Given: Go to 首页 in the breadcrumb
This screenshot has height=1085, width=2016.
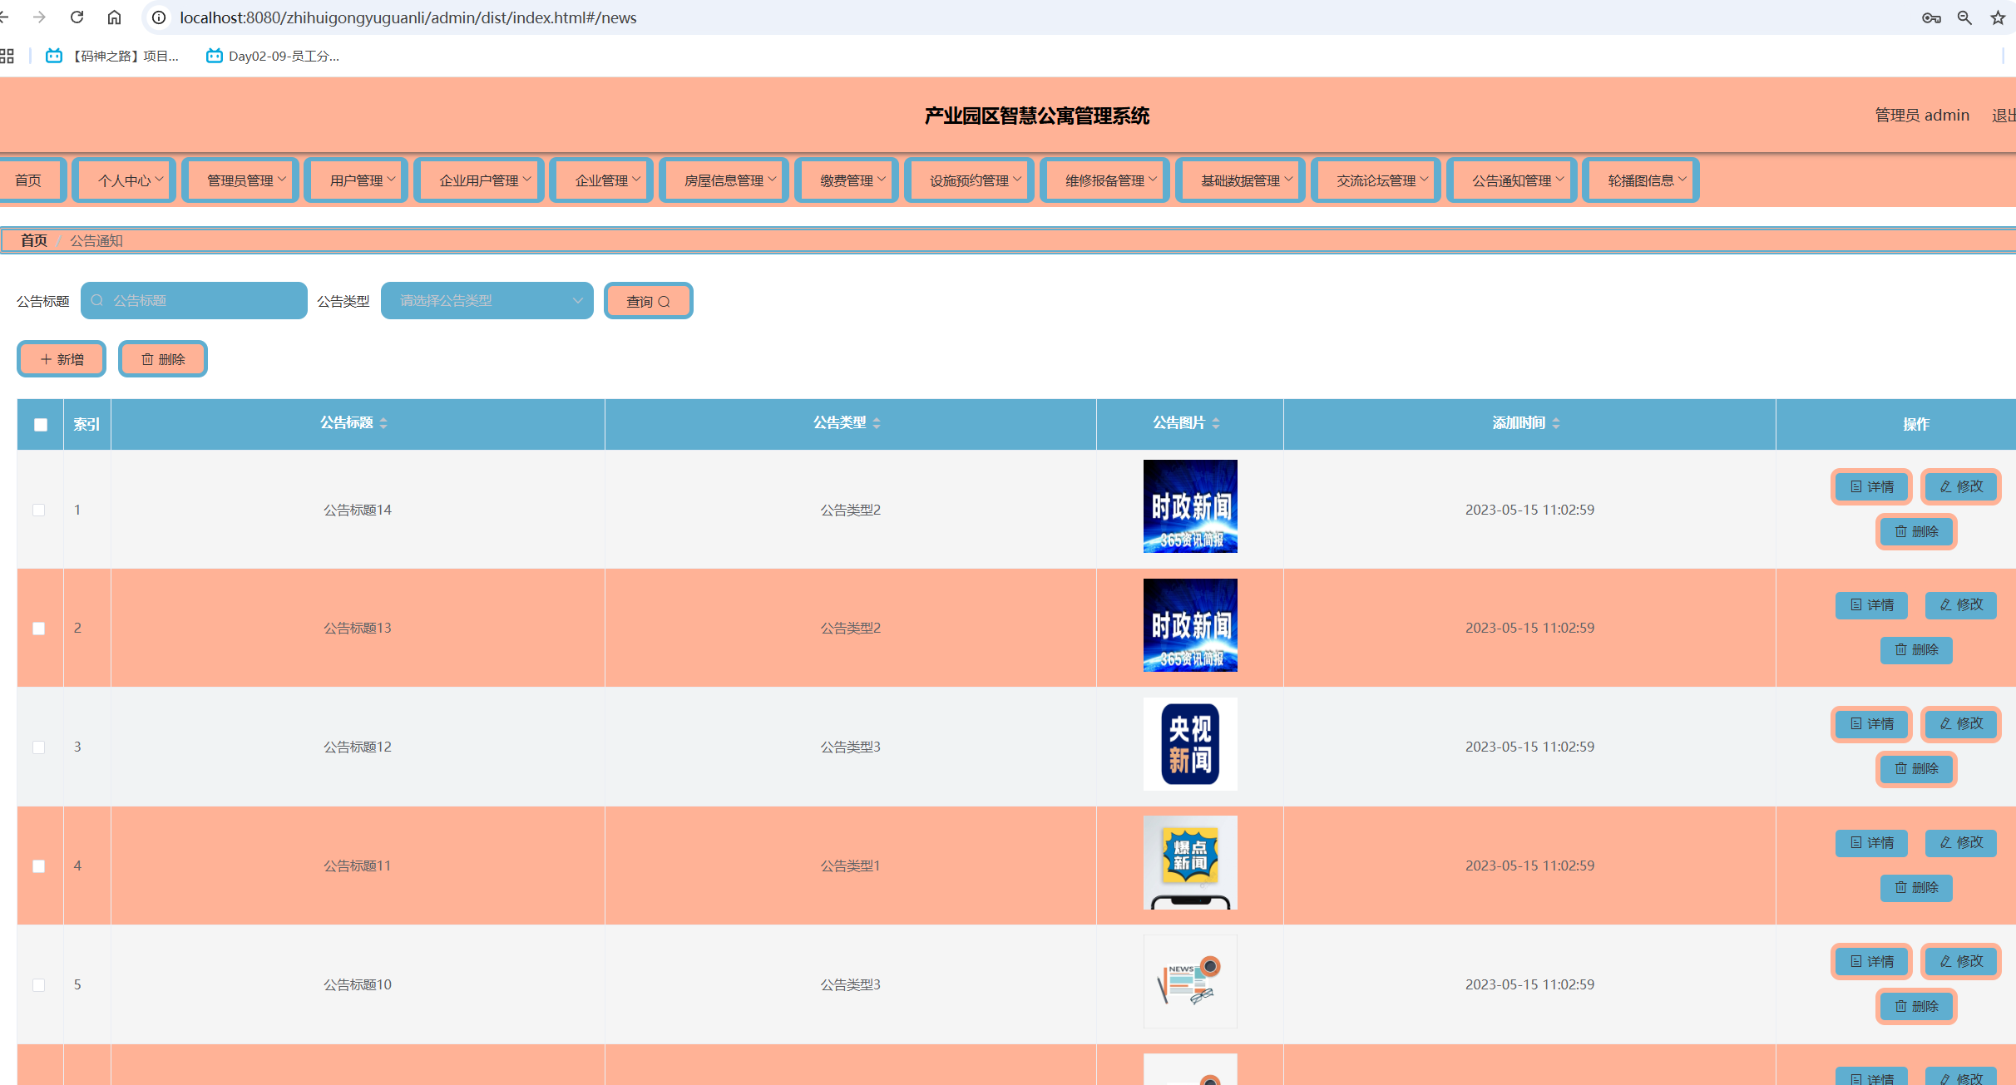Looking at the screenshot, I should [33, 240].
